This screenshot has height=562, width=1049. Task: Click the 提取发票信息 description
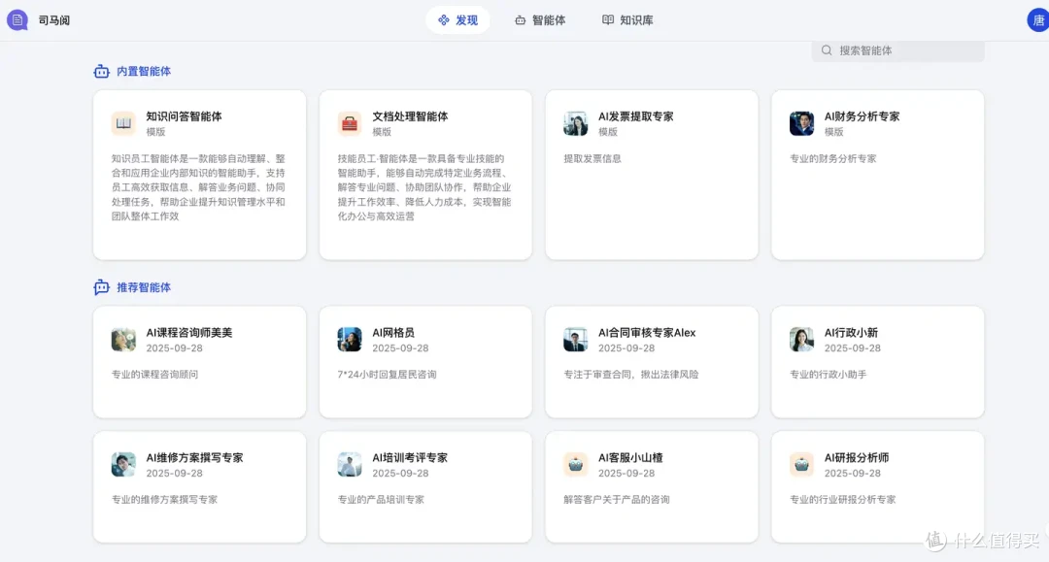(592, 159)
